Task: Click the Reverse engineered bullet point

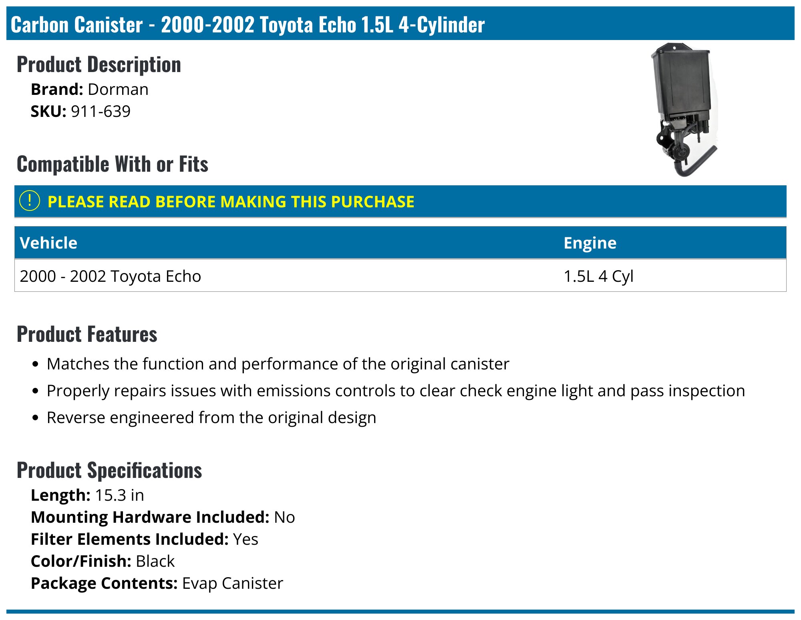Action: click(x=211, y=417)
